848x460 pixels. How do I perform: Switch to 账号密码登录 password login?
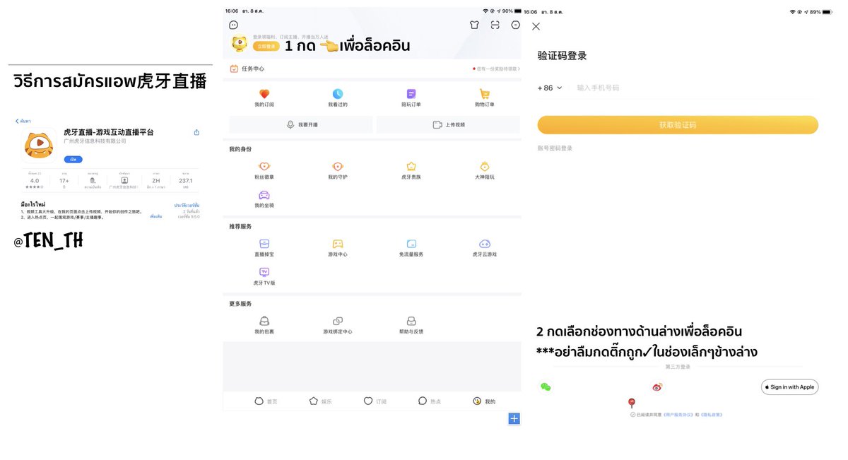pyautogui.click(x=555, y=148)
